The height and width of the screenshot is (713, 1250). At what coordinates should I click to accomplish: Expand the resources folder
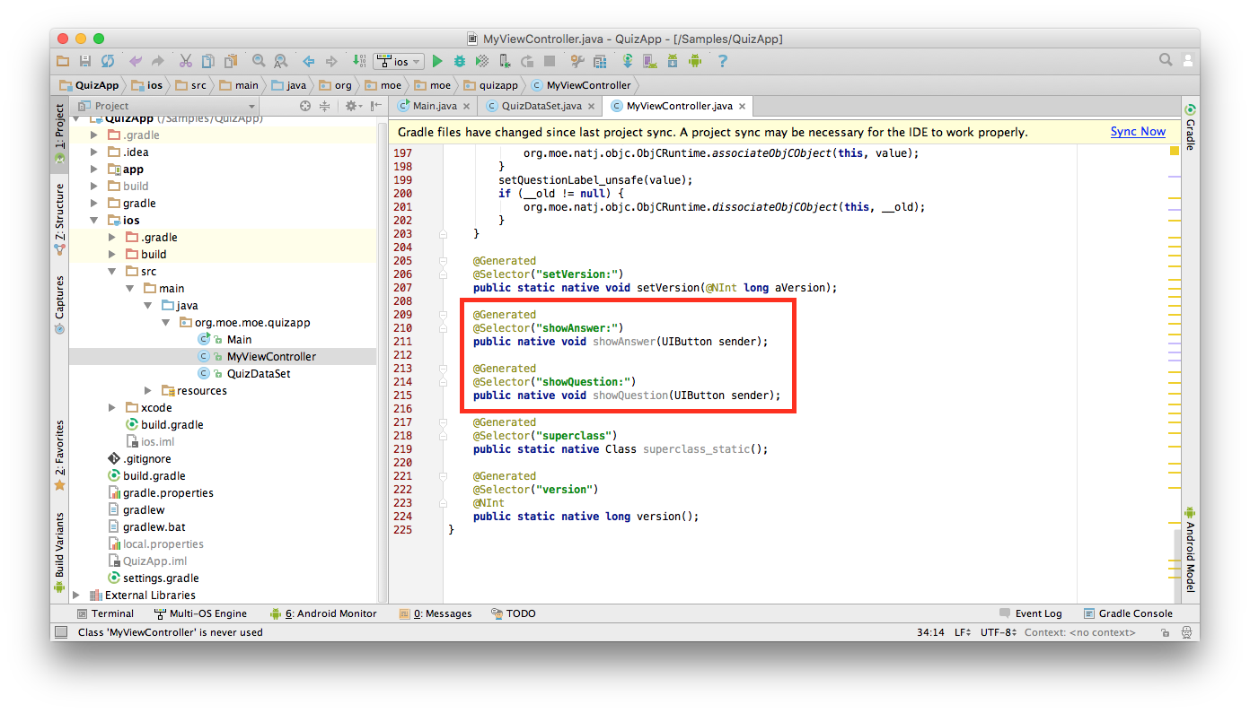[148, 391]
